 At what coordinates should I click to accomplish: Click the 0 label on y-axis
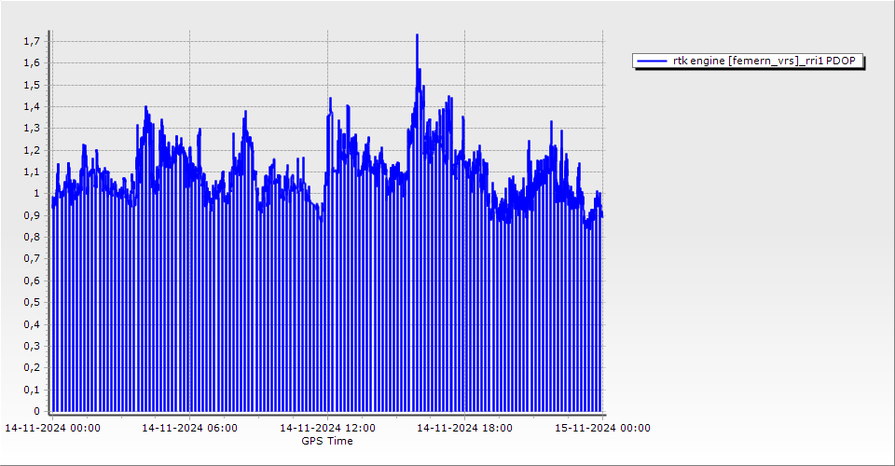tap(36, 411)
